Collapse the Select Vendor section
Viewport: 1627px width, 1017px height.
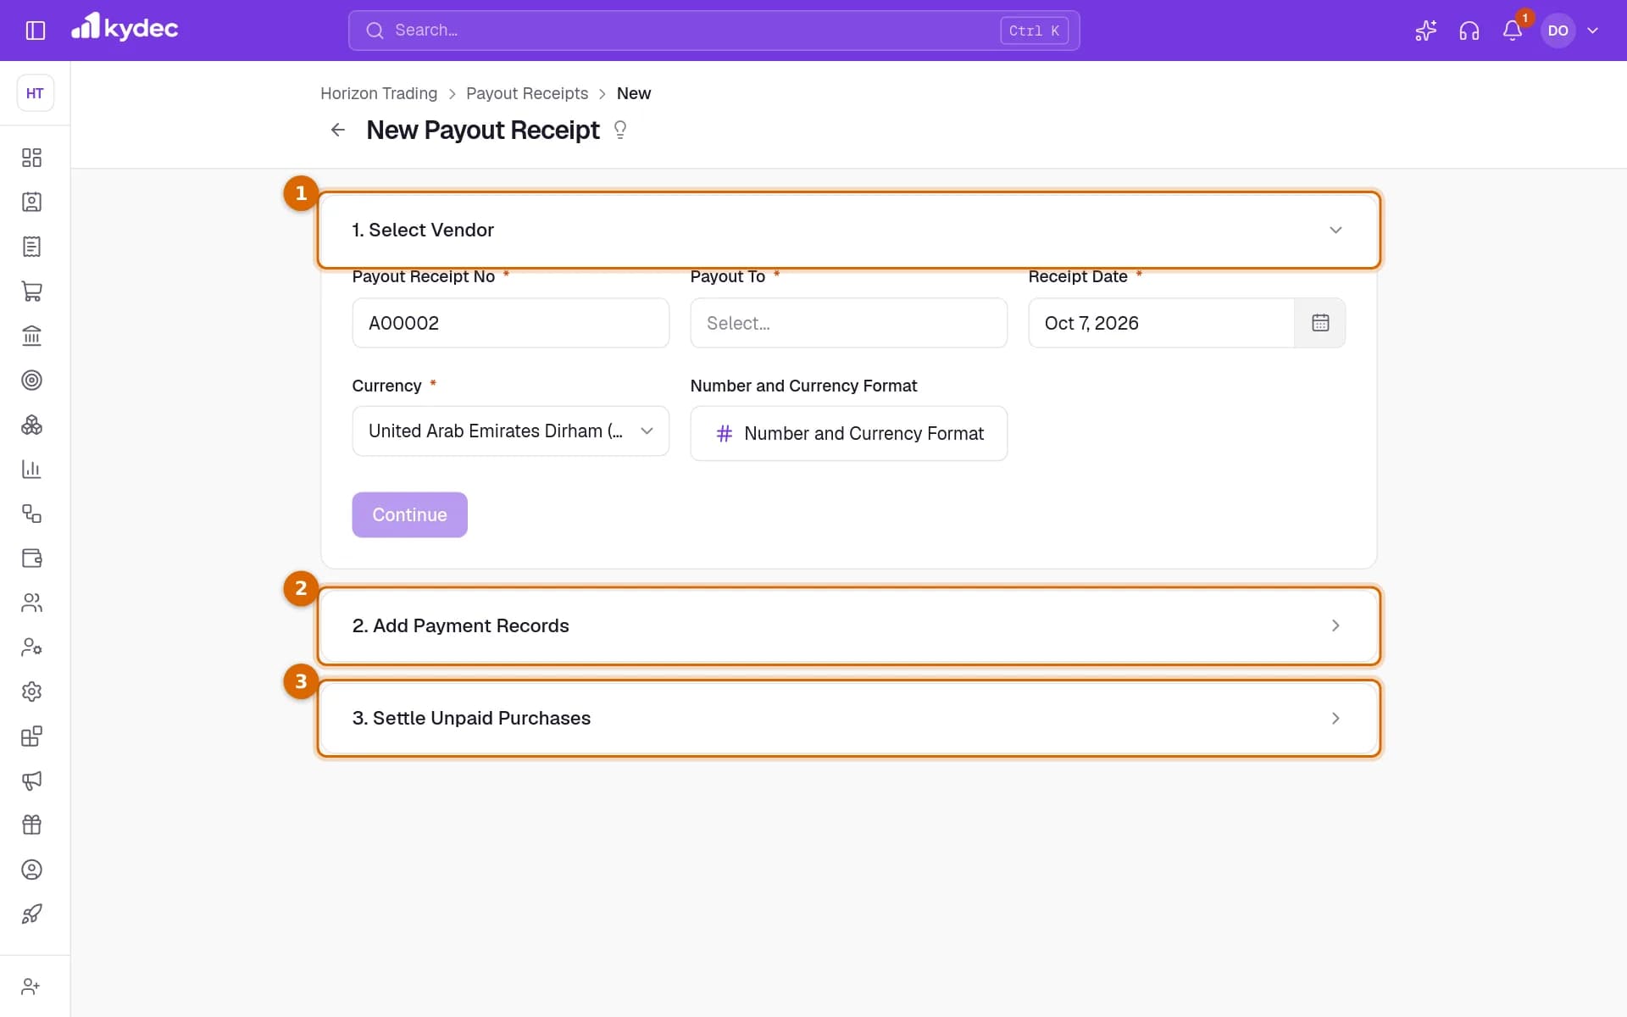pyautogui.click(x=849, y=230)
